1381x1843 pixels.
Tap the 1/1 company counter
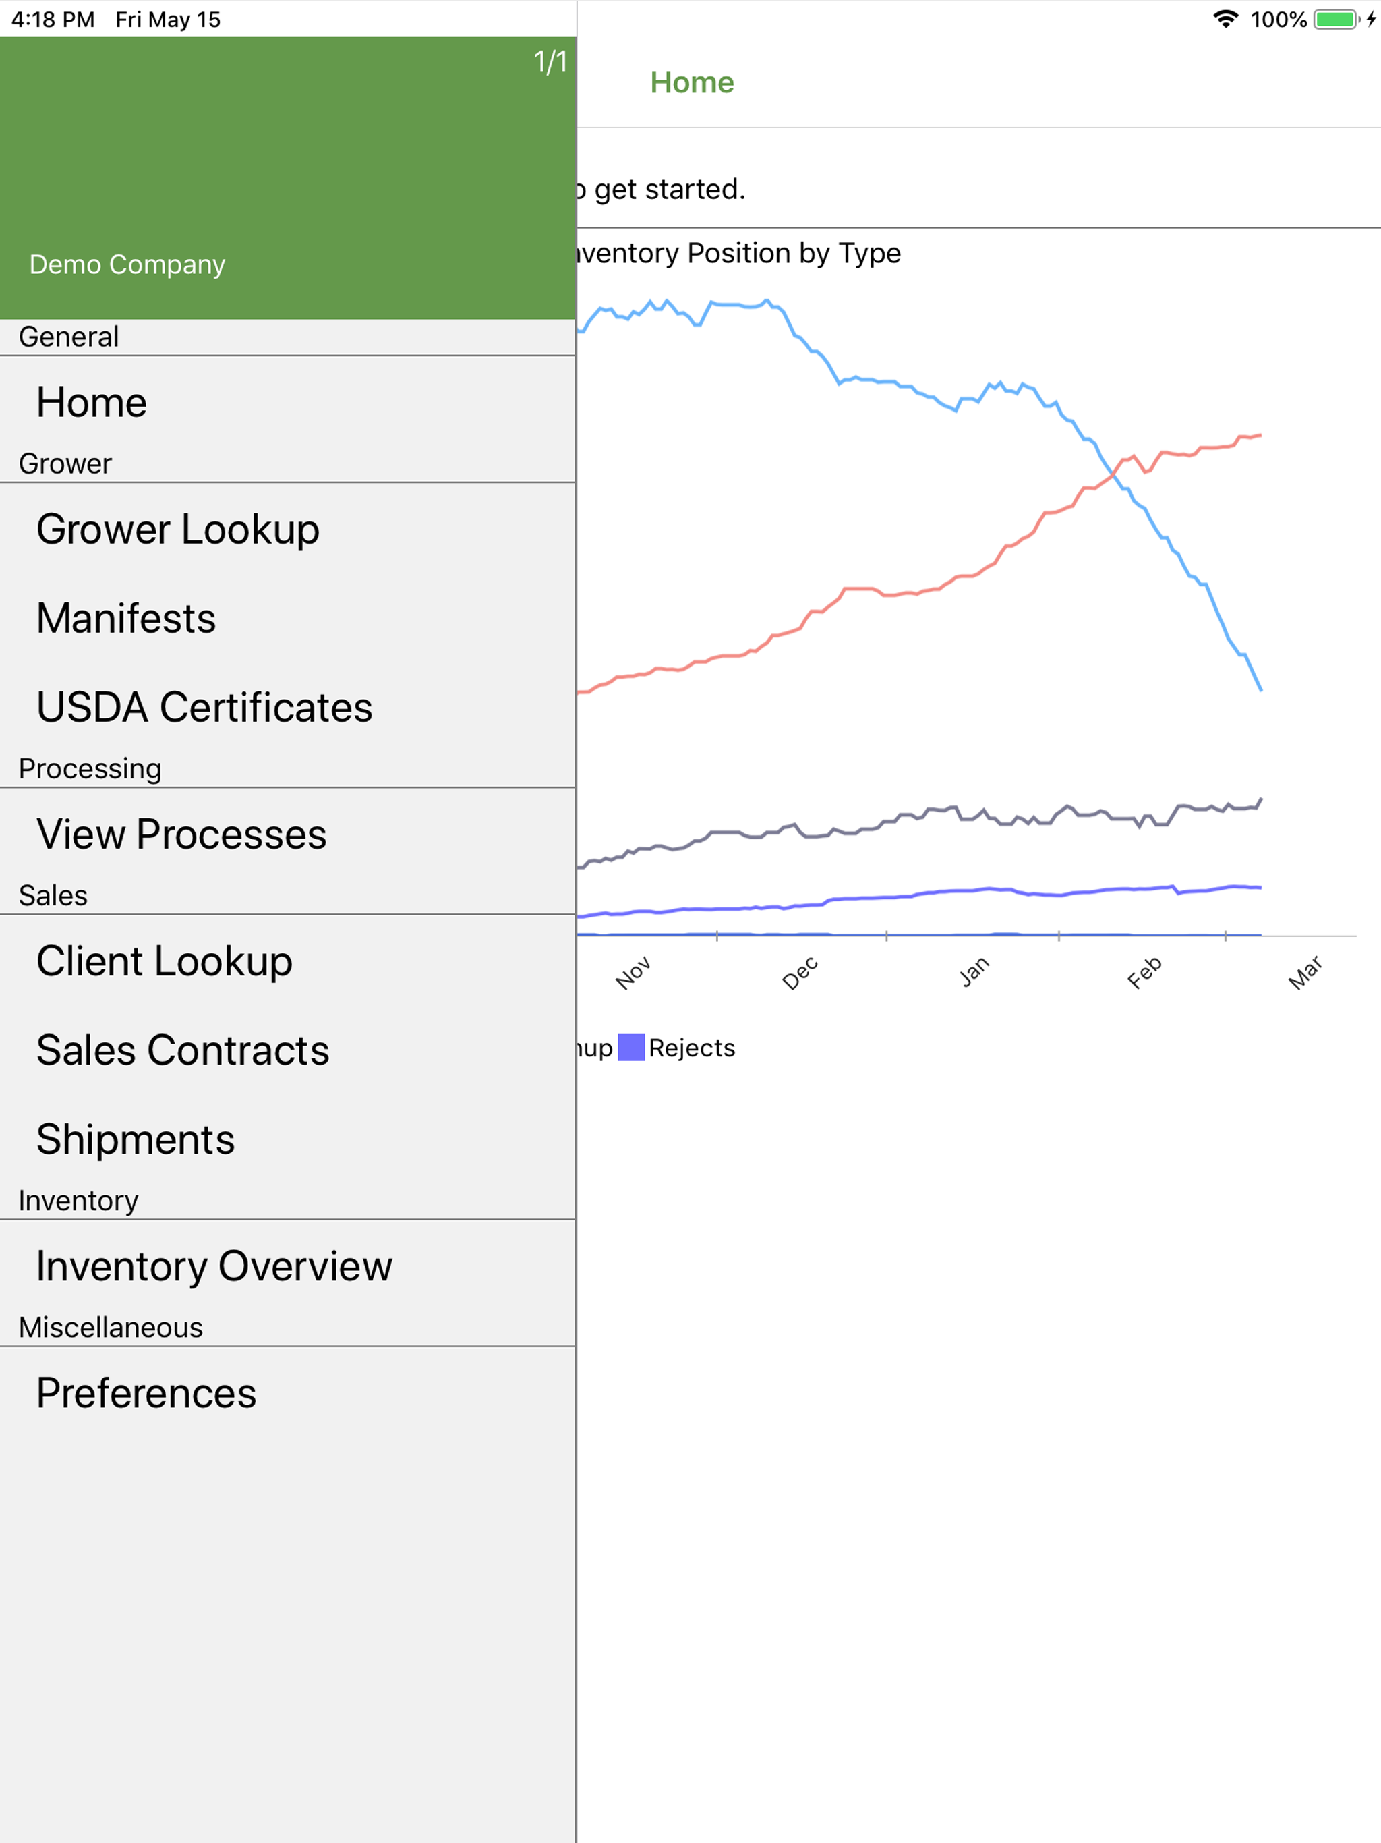tap(550, 61)
